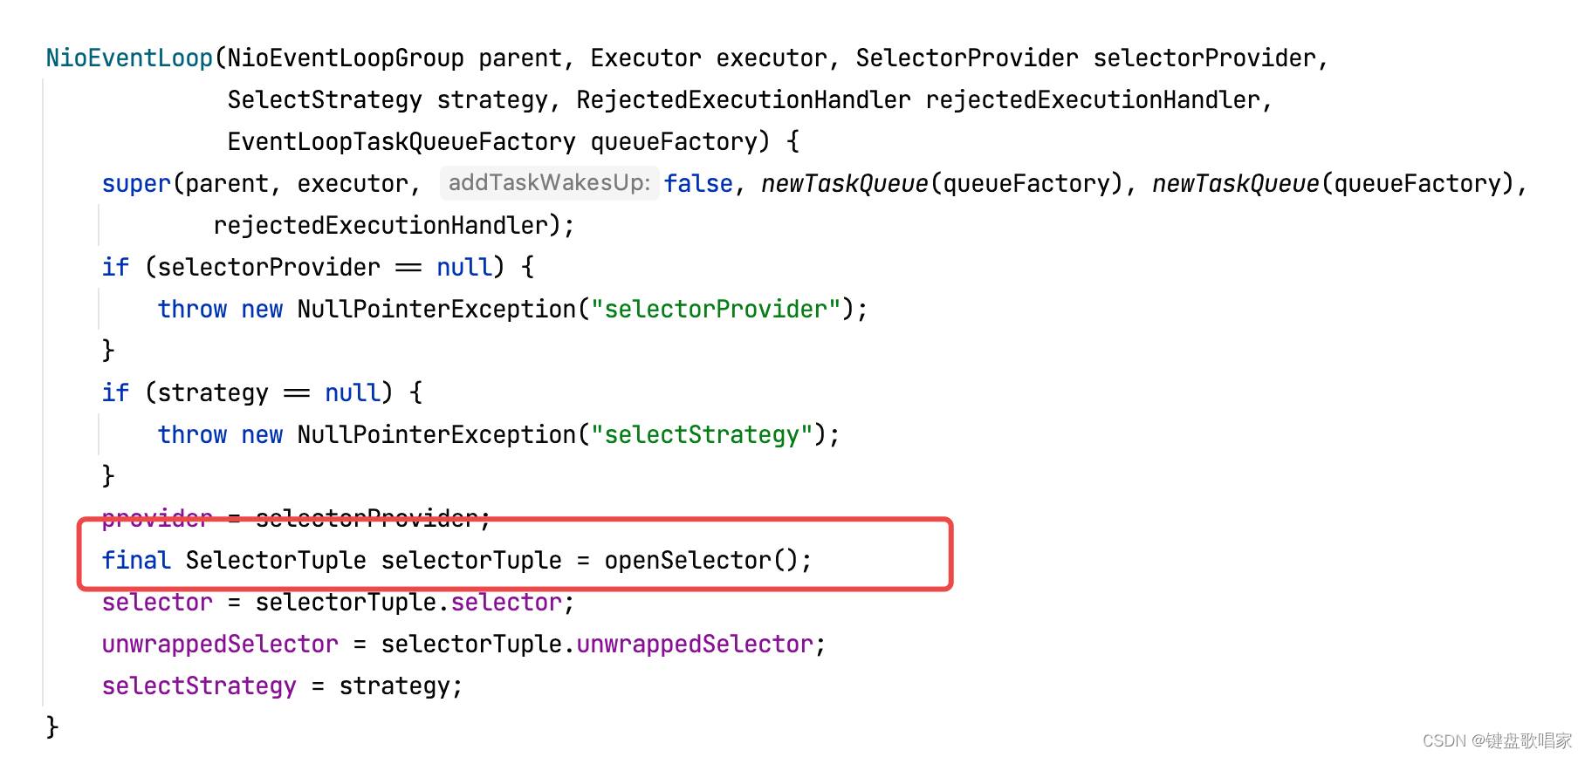This screenshot has height=757, width=1585.
Task: Click the SelectStrategy parameter type
Action: [x=325, y=100]
